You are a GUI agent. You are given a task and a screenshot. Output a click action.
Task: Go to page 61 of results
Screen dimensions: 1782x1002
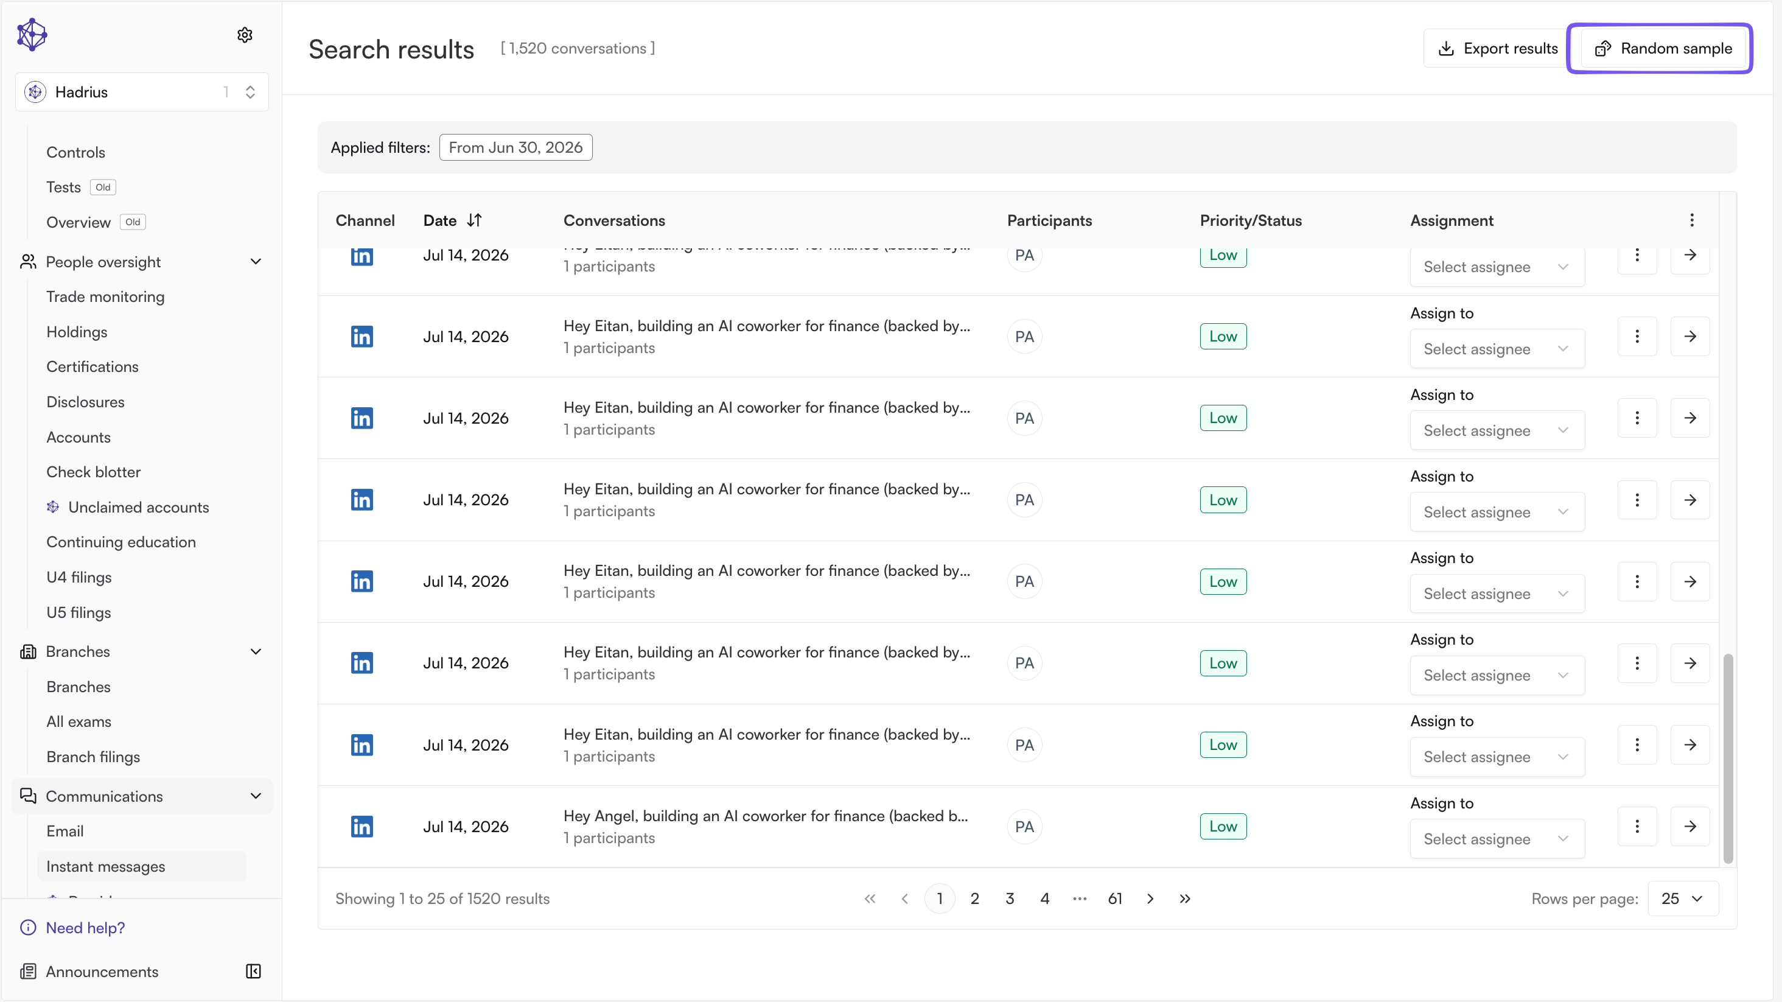coord(1114,898)
